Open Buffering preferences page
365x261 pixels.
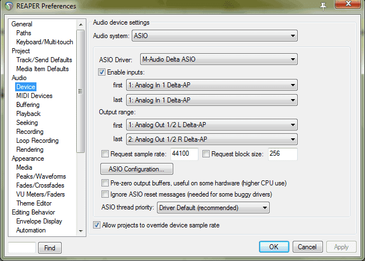[28, 105]
